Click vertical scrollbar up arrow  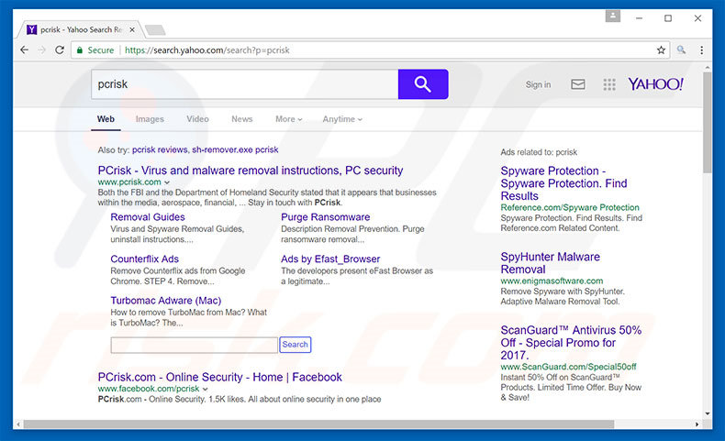(708, 68)
